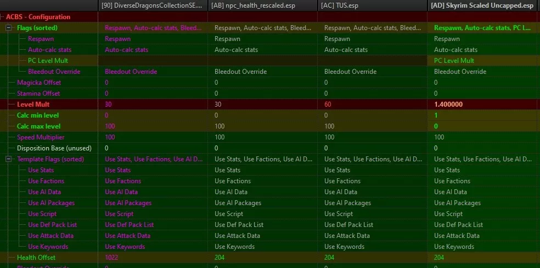Click Stamina Offset 0 in Skyrim Scaled Uncapped column
Screen dimensions: 540x268
pos(436,94)
